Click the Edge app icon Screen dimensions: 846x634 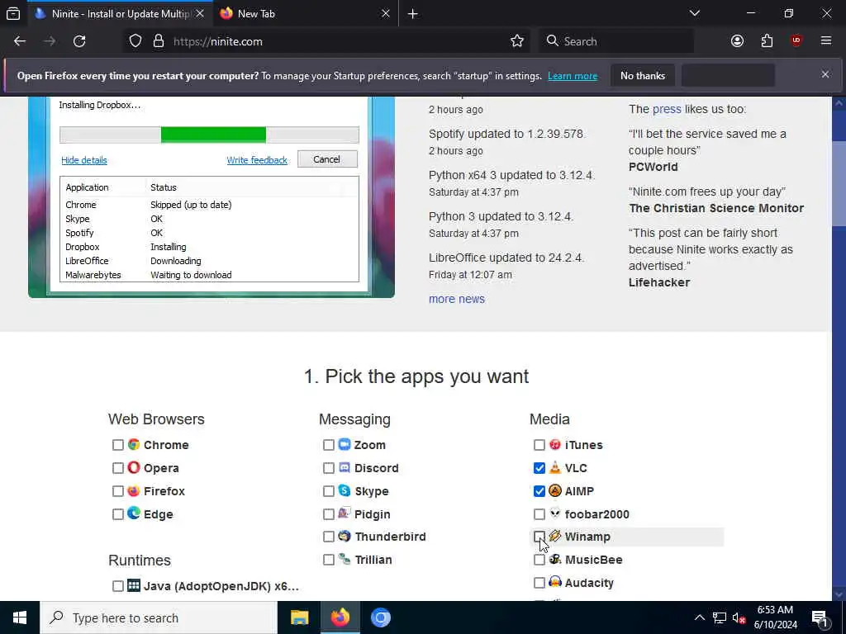pyautogui.click(x=134, y=513)
